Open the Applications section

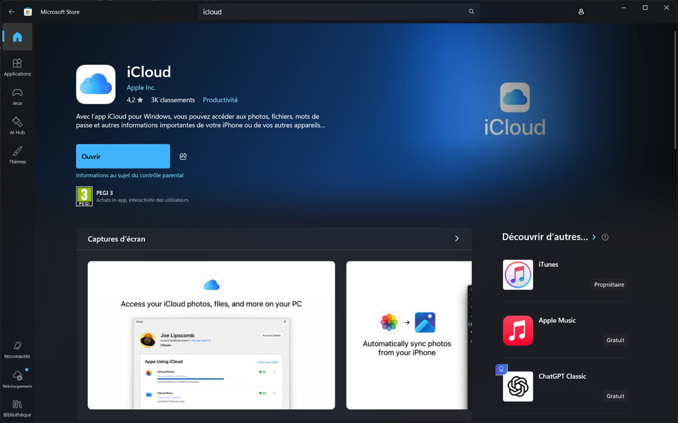tap(17, 67)
